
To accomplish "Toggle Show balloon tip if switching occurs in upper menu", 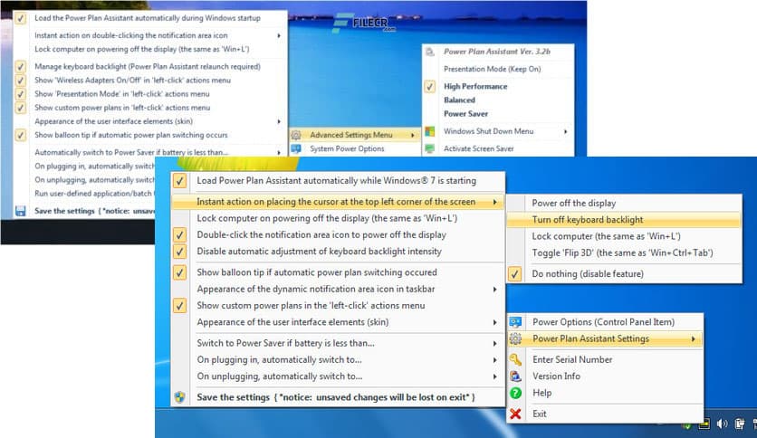I will point(20,135).
